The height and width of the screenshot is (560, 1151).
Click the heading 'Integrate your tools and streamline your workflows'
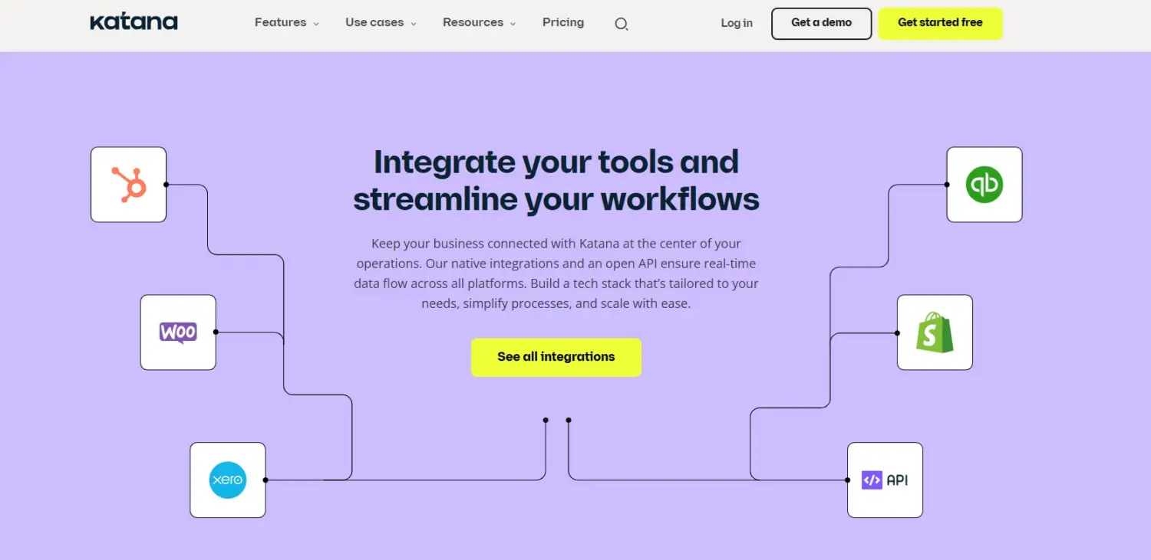(556, 180)
